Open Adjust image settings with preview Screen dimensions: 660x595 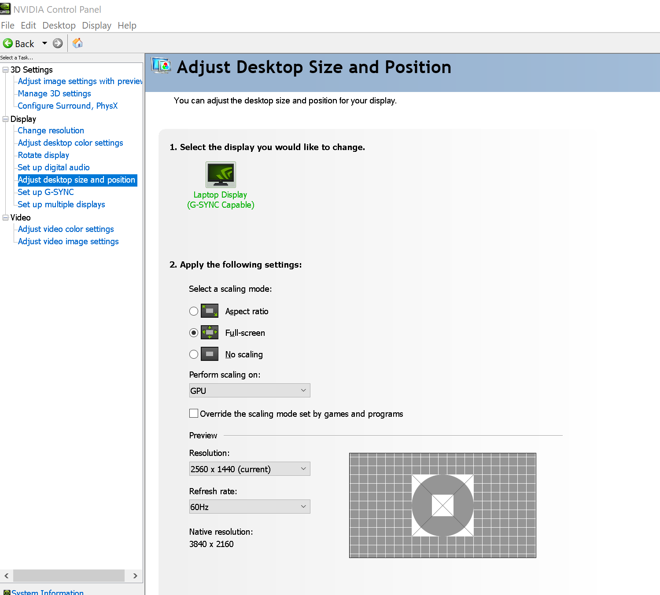[80, 81]
